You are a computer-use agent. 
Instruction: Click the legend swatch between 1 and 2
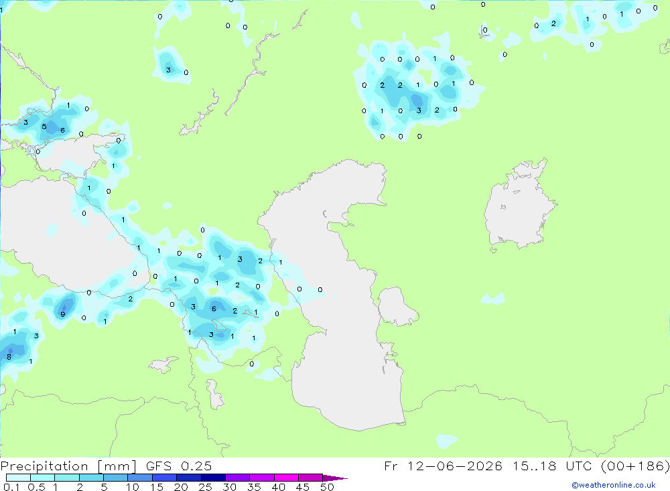click(x=67, y=478)
